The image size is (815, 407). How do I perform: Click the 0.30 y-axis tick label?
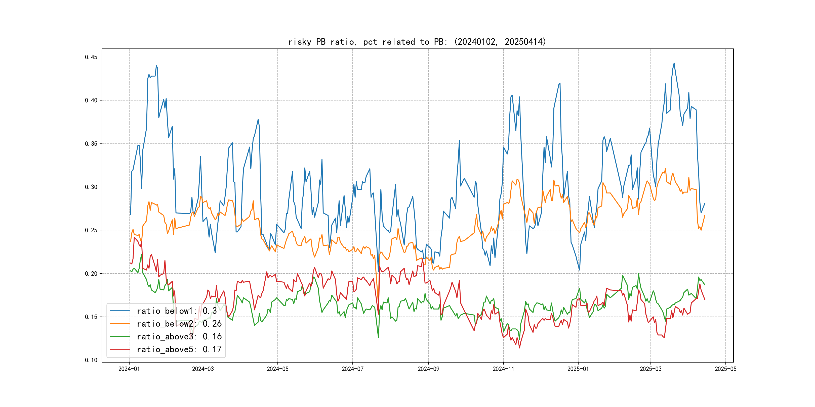(91, 187)
